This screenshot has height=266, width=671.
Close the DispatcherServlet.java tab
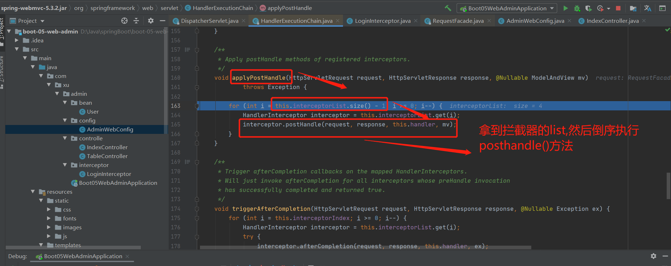coord(244,21)
